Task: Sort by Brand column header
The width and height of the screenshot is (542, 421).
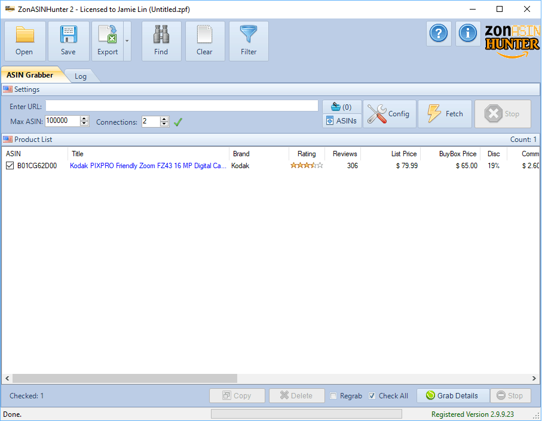Action: tap(259, 154)
